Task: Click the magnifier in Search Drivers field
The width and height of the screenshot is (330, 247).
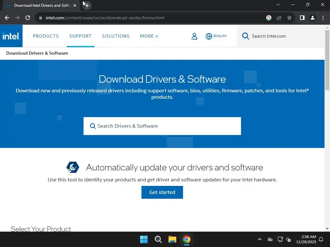Action: [x=92, y=126]
